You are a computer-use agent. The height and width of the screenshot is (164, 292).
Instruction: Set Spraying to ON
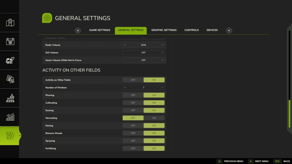(154, 141)
